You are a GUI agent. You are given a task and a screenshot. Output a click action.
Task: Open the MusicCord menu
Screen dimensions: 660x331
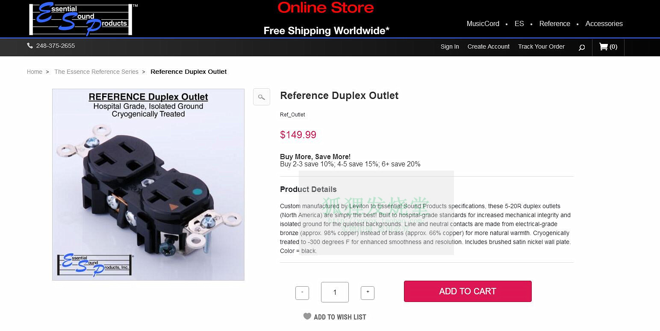coord(483,24)
